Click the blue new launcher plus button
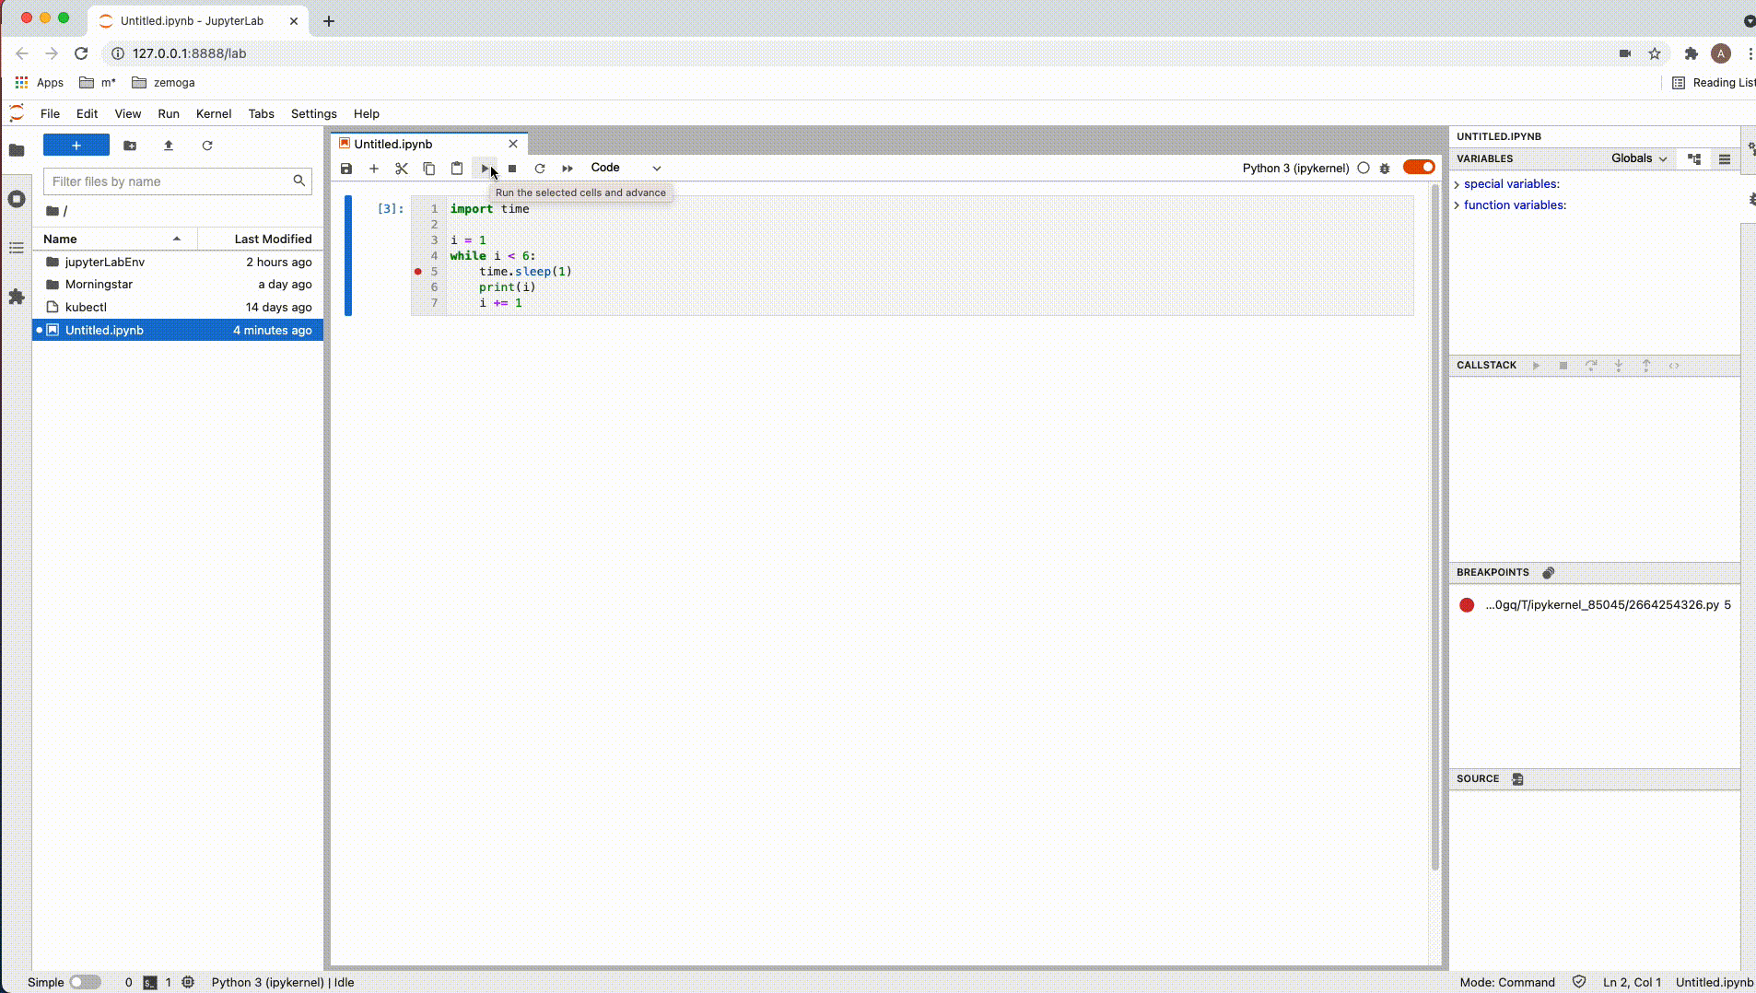Viewport: 1756px width, 993px height. point(76,146)
